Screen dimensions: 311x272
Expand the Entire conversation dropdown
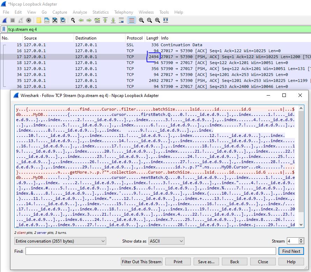tap(60, 241)
